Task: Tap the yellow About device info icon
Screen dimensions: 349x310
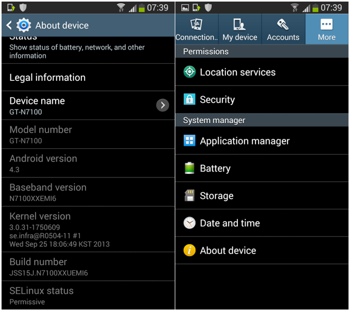Action: 189,251
